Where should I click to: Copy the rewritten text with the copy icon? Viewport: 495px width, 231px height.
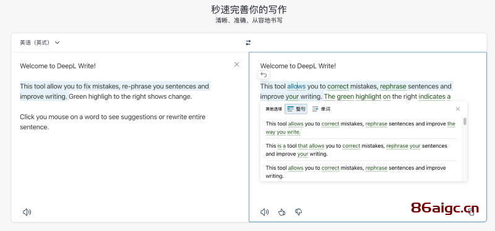click(x=471, y=212)
